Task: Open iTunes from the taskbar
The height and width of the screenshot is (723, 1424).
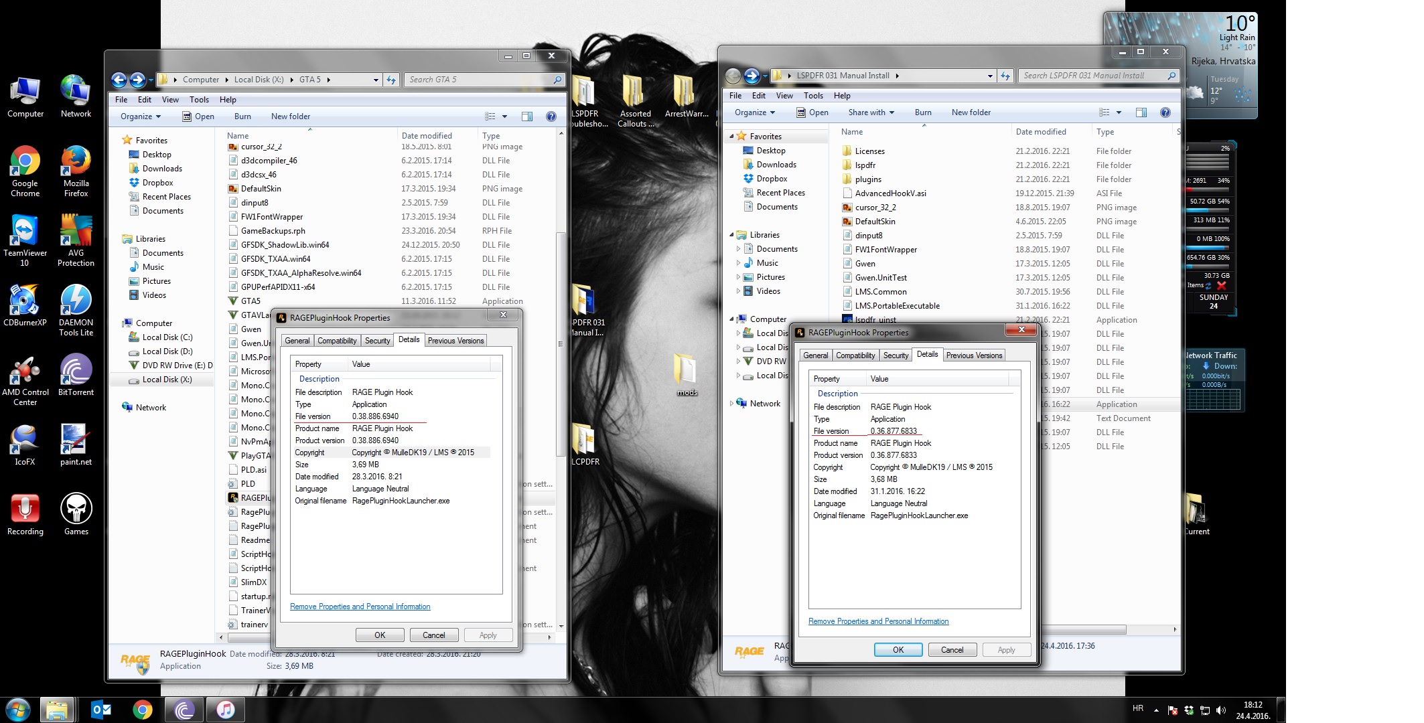Action: (226, 710)
